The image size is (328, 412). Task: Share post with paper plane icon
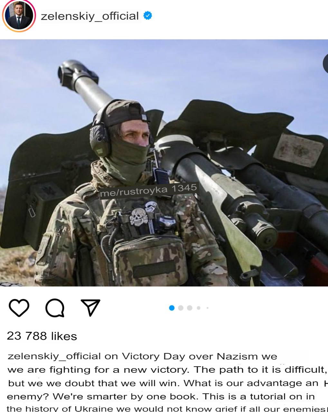point(90,308)
